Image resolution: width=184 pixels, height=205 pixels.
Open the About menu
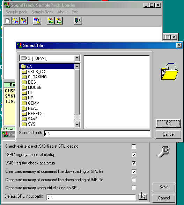(62, 12)
